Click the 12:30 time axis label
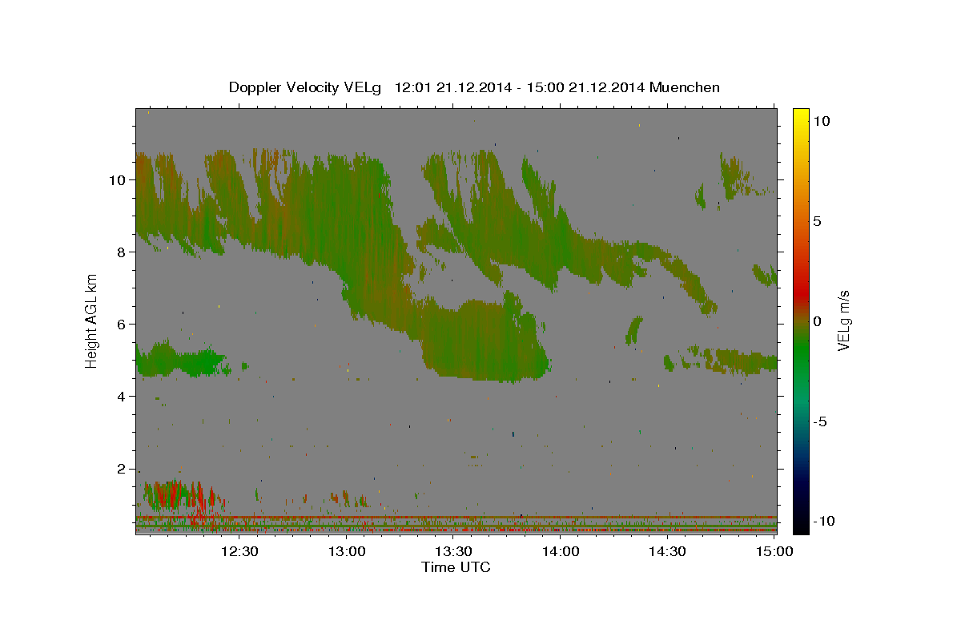Viewport: 961px width, 641px height. [x=239, y=551]
